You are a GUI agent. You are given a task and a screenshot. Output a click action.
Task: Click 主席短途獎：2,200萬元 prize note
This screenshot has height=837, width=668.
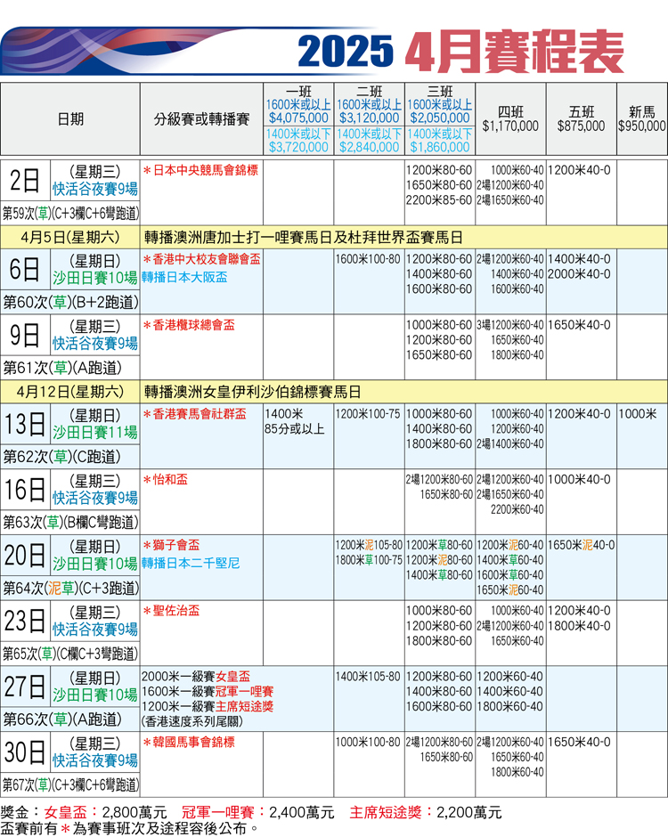[x=426, y=812]
